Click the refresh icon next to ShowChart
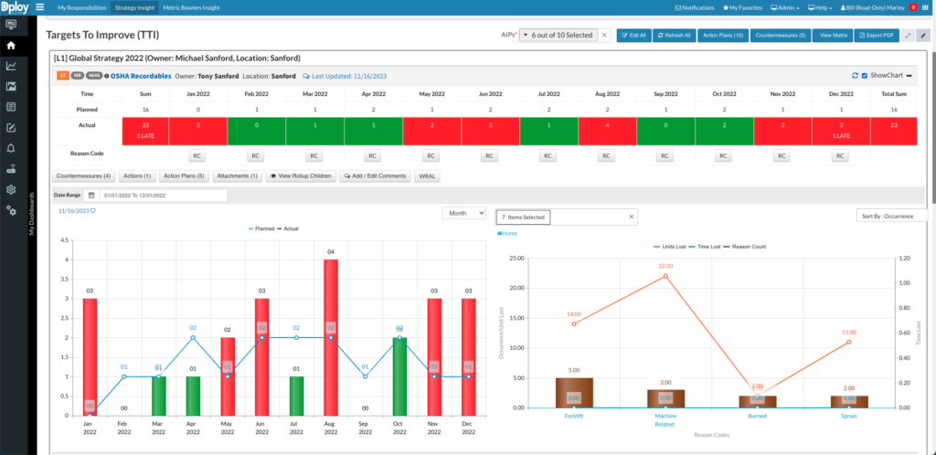The width and height of the screenshot is (936, 455). [x=854, y=76]
